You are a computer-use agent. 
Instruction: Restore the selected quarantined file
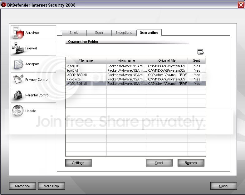pos(191,163)
